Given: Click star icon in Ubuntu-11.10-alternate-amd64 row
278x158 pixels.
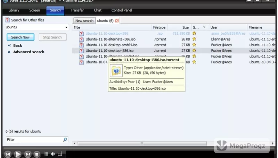Looking at the screenshot, I should click(194, 56).
